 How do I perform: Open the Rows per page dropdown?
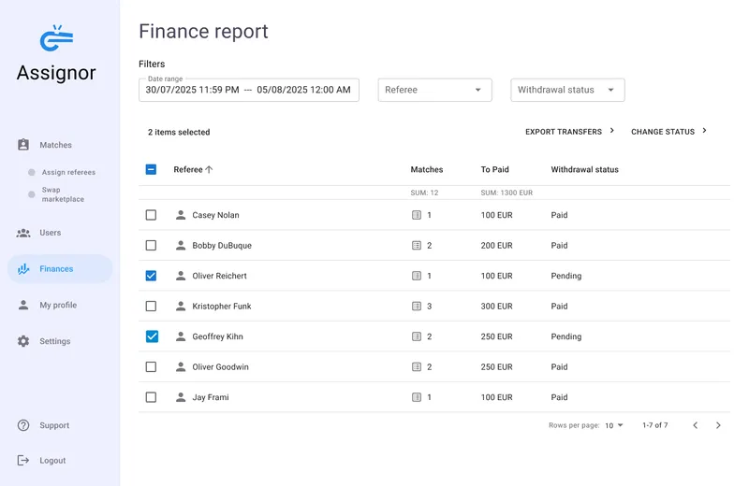pos(614,425)
